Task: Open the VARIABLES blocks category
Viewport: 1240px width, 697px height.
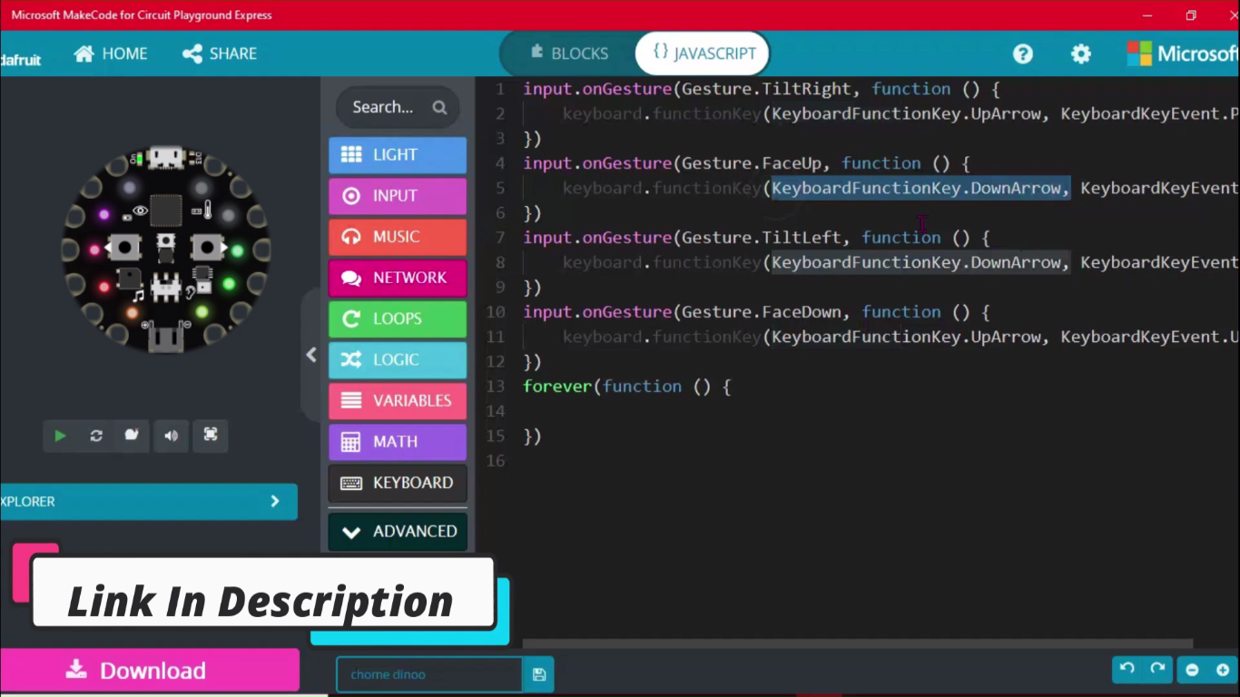Action: 398,400
